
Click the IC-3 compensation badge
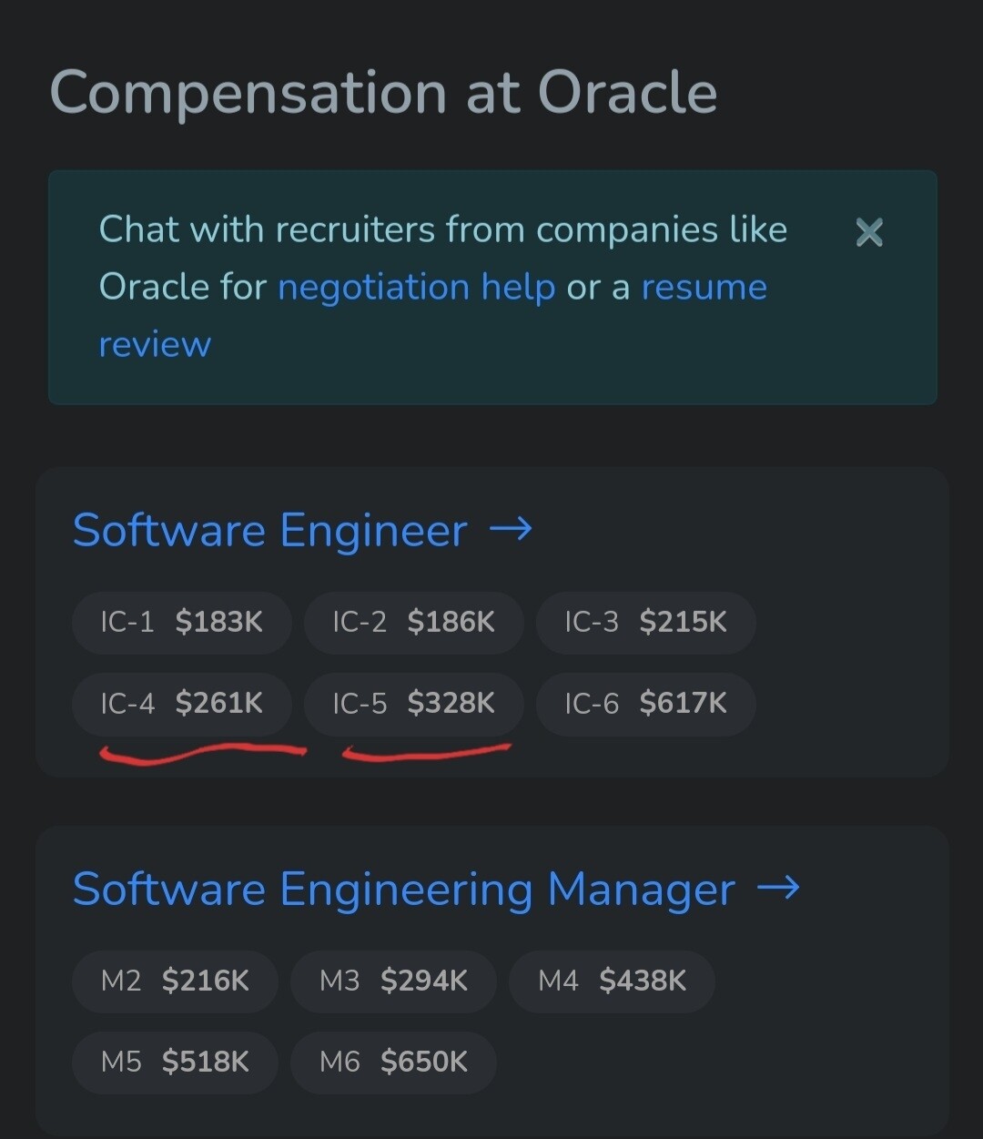click(645, 623)
